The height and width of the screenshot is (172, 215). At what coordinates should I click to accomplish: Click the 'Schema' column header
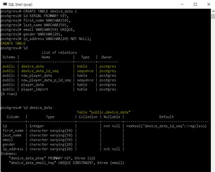9,57
